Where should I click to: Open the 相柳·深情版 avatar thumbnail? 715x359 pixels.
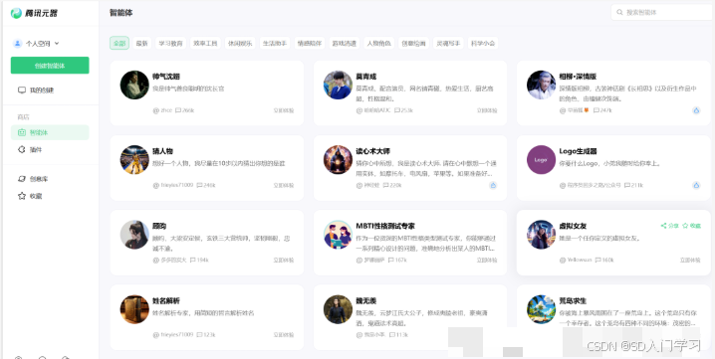coord(542,85)
